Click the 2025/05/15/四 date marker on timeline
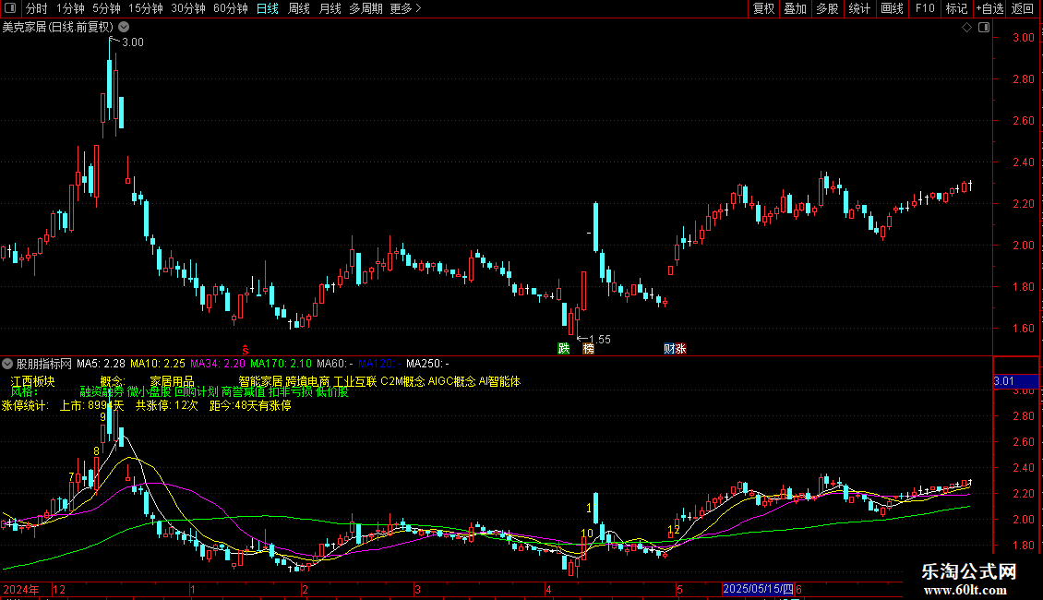 pyautogui.click(x=759, y=589)
